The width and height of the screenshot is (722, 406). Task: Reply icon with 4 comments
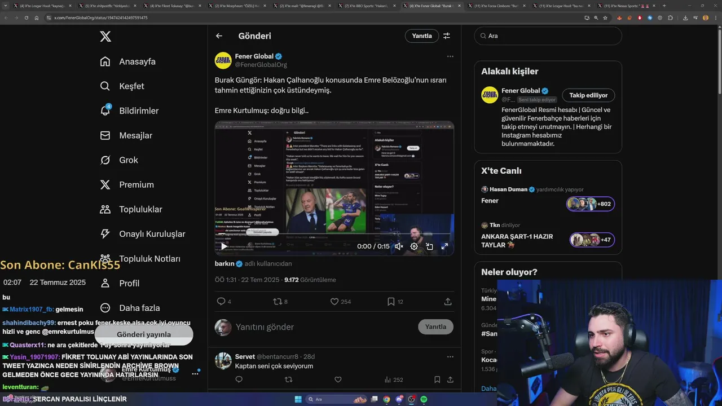pyautogui.click(x=224, y=302)
